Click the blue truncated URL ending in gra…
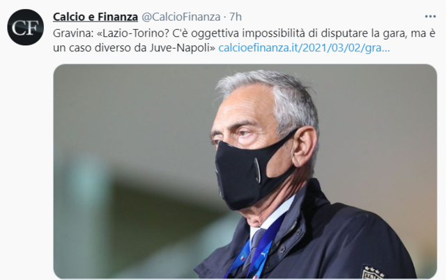This screenshot has height=280, width=446. [x=304, y=48]
